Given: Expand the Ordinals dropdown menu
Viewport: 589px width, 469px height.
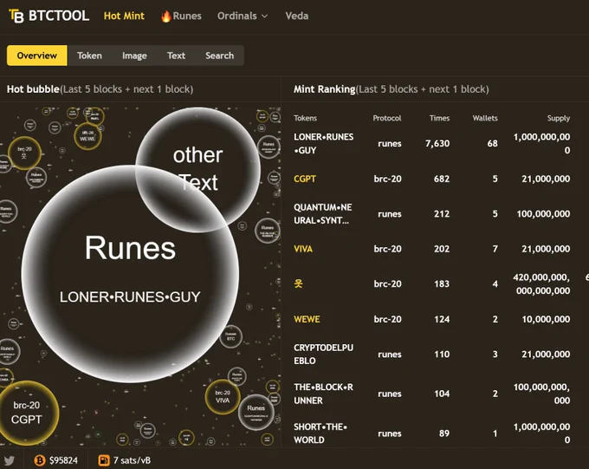Looking at the screenshot, I should pyautogui.click(x=243, y=16).
